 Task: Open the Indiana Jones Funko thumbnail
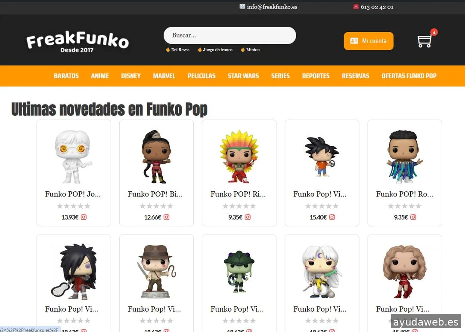point(156,271)
